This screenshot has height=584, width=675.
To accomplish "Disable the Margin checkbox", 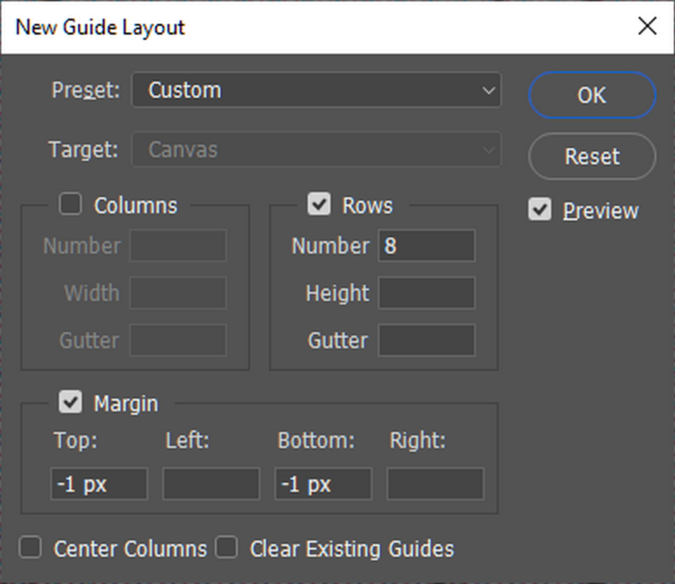I will (71, 402).
